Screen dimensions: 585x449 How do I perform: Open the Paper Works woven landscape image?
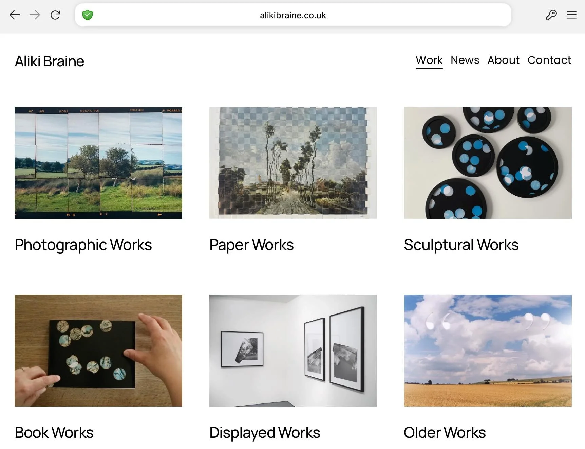point(293,163)
